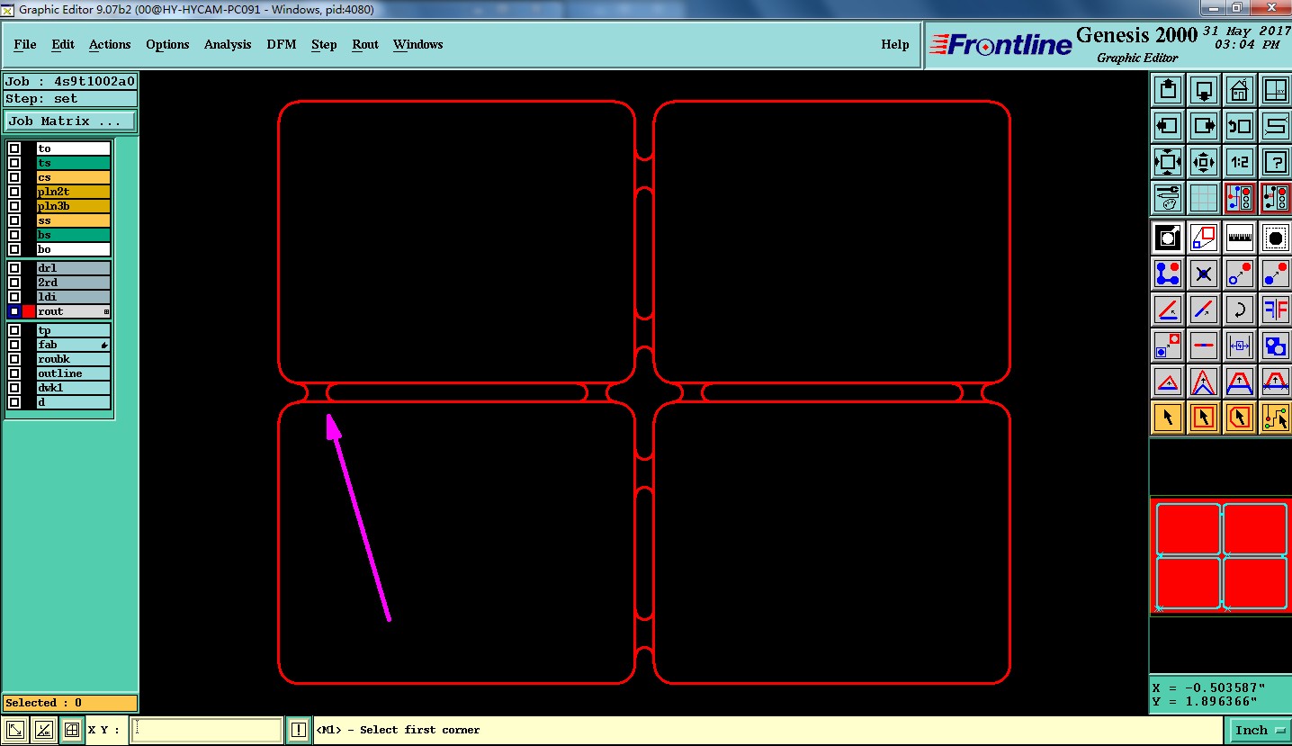The height and width of the screenshot is (746, 1292).
Task: Select layer name ldi
Action: [74, 297]
